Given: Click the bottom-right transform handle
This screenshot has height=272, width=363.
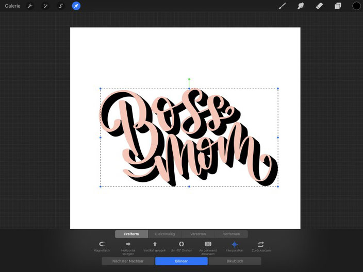Looking at the screenshot, I should click(278, 186).
